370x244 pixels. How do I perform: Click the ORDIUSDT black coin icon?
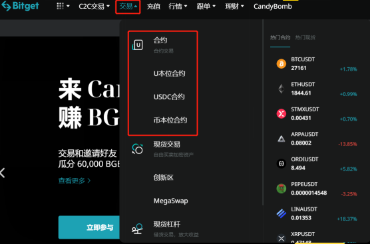(281, 163)
